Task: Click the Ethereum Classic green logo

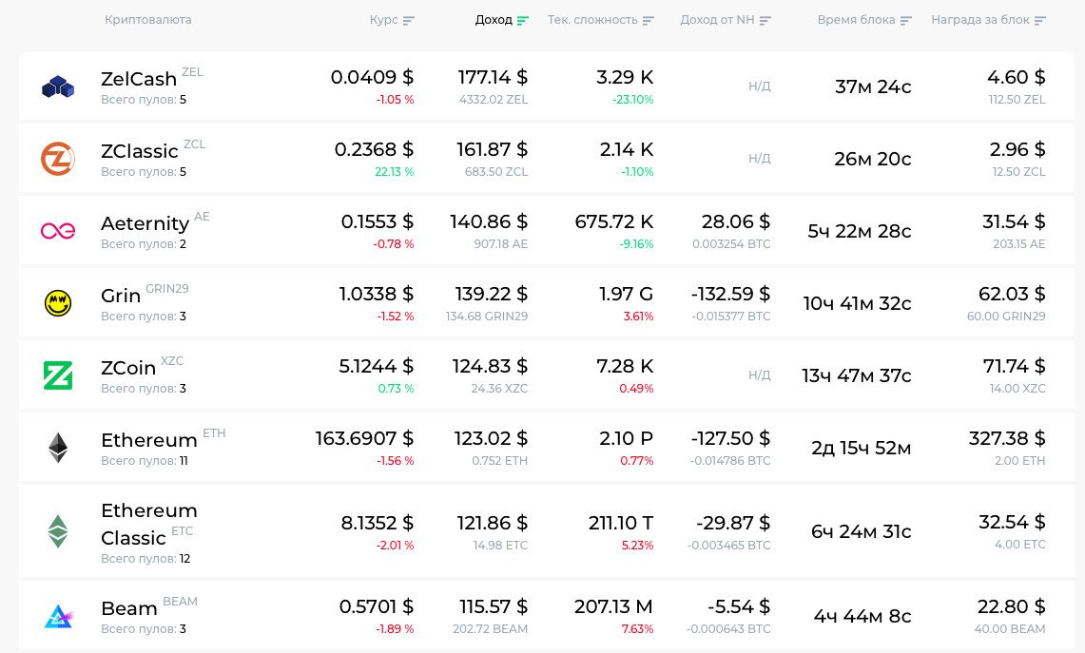Action: 58,531
